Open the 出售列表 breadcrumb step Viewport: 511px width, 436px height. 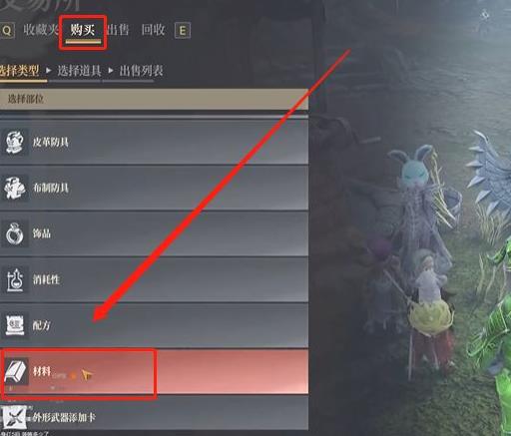[x=141, y=71]
